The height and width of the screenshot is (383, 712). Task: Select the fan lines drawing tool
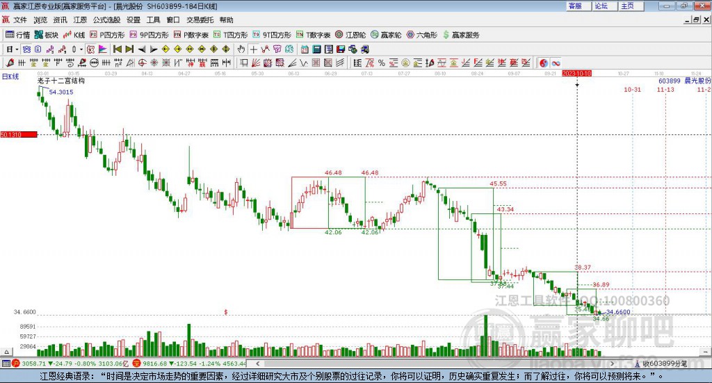coord(256,63)
